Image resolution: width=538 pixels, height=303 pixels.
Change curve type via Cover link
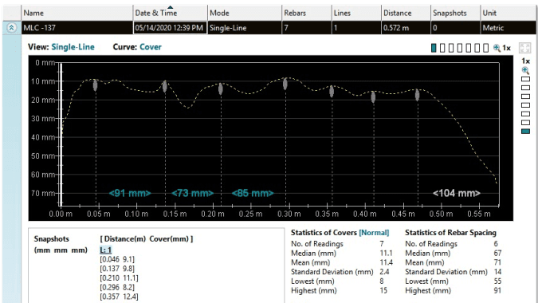pyautogui.click(x=151, y=47)
